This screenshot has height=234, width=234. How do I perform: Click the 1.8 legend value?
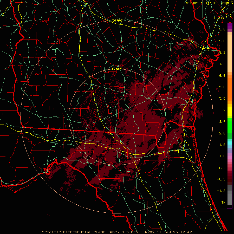(x=222, y=145)
